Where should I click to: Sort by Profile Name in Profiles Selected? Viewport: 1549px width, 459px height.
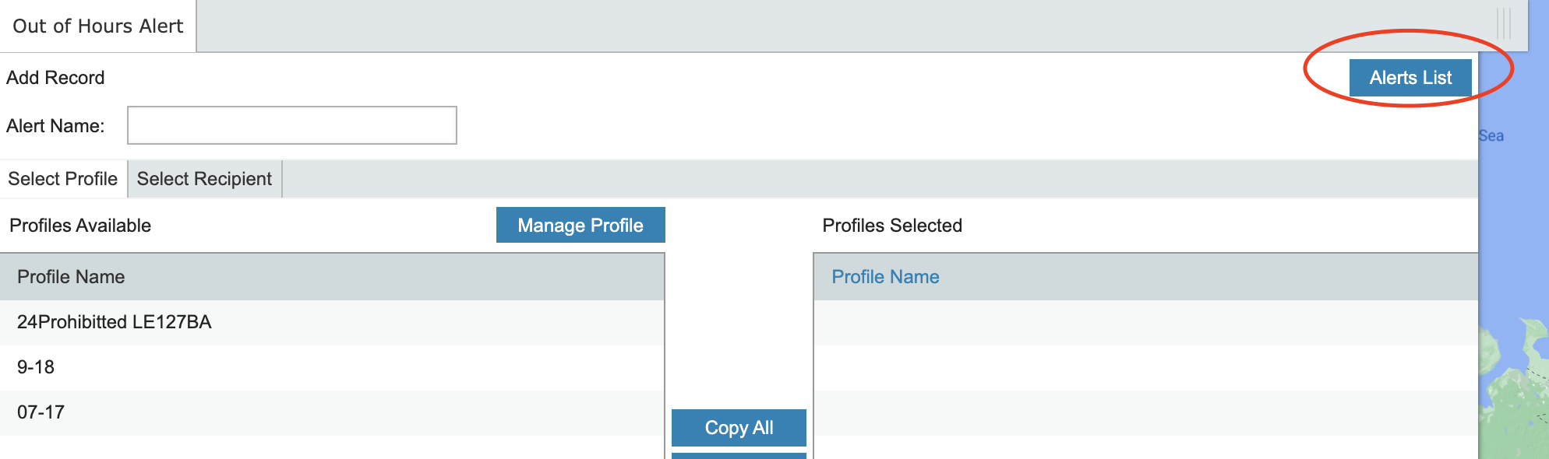(885, 277)
